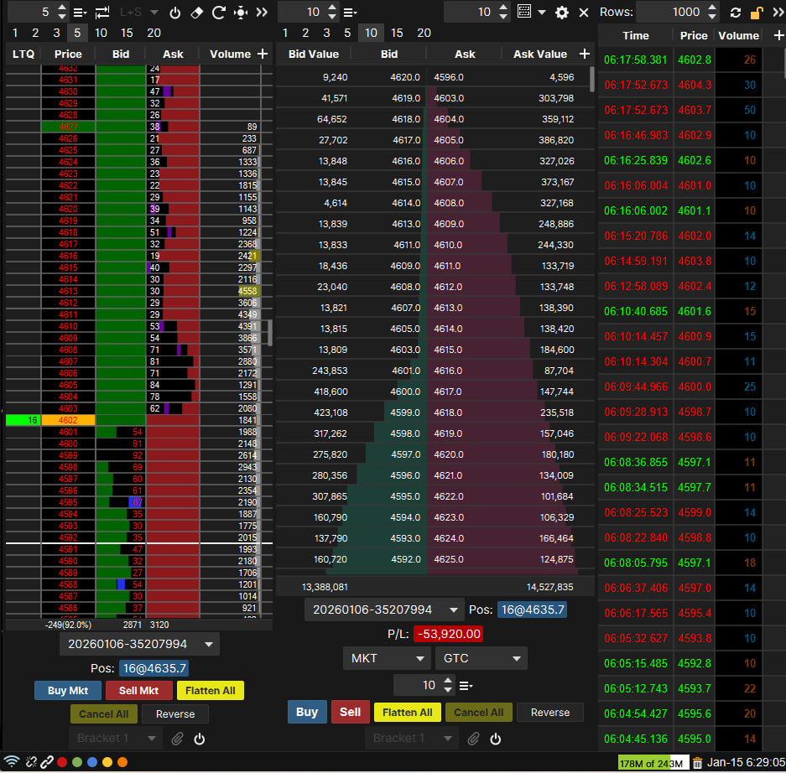Open the GTC time-in-force dropdown
786x773 pixels.
[x=481, y=658]
